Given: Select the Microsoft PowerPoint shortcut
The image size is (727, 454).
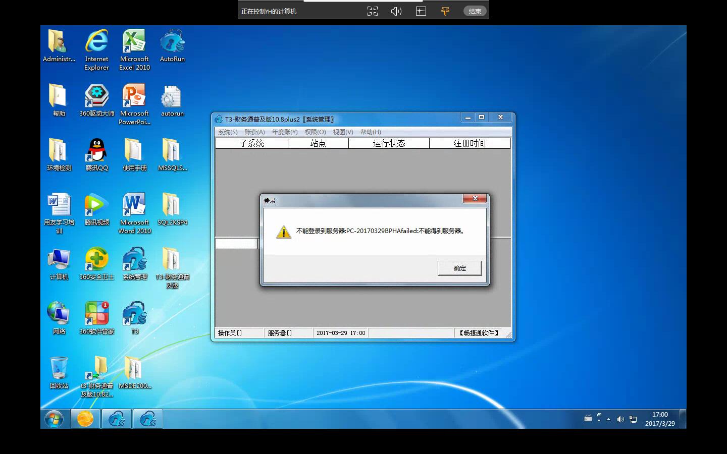Looking at the screenshot, I should pos(134,104).
